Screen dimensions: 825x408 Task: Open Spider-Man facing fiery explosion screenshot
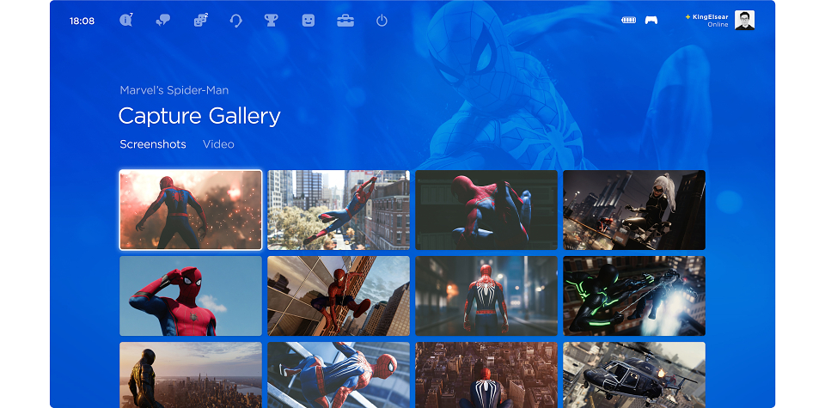point(191,210)
